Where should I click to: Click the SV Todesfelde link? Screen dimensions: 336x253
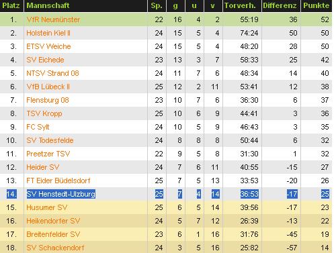pyautogui.click(x=50, y=140)
